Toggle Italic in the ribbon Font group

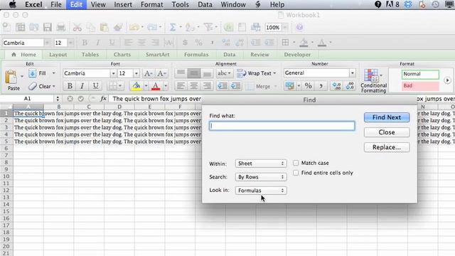(82, 86)
